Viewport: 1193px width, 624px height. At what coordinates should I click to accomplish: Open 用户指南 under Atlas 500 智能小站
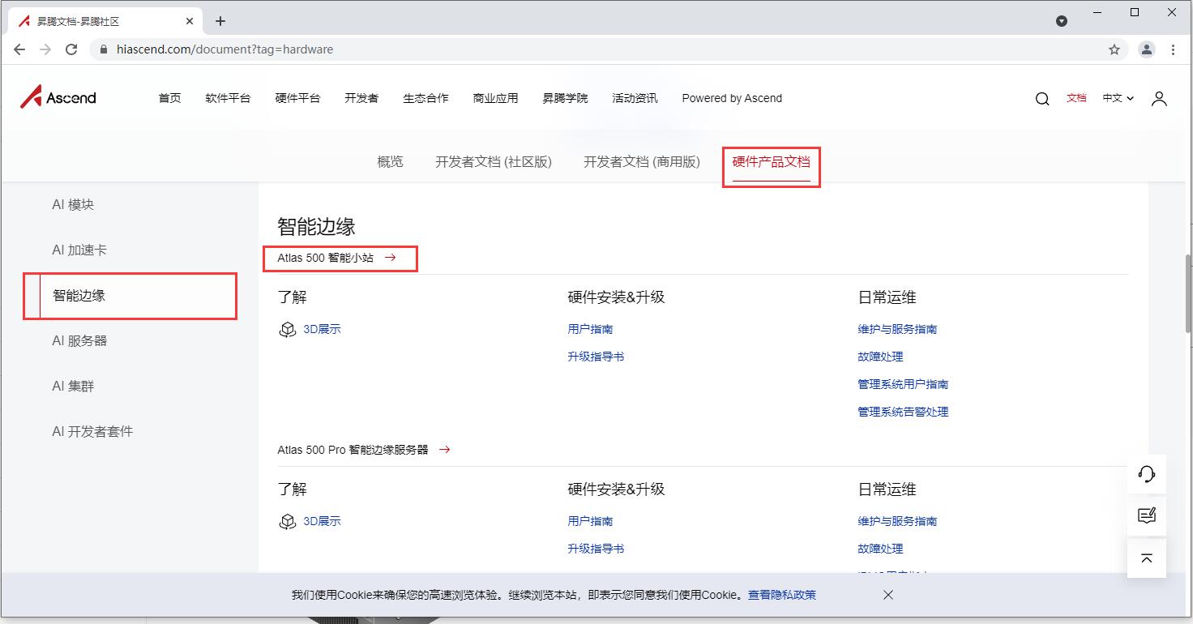pos(590,330)
